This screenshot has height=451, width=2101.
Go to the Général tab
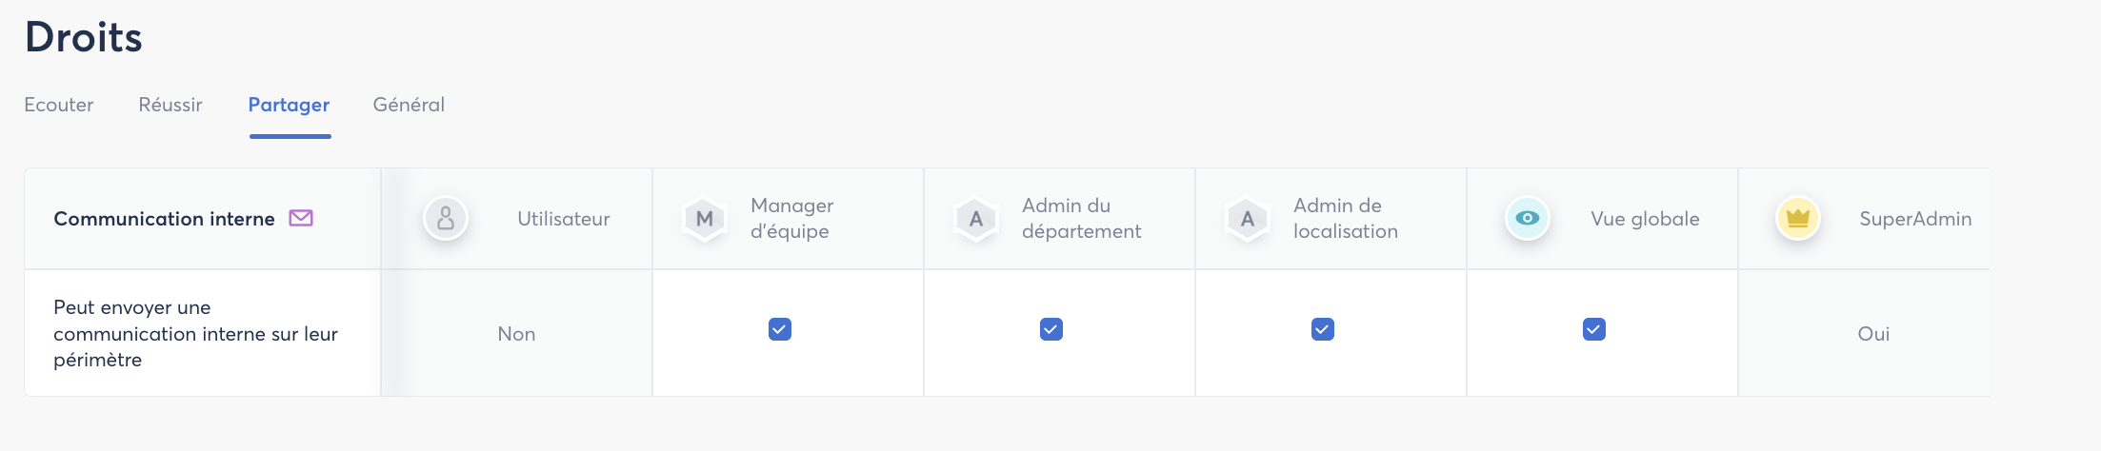409,105
